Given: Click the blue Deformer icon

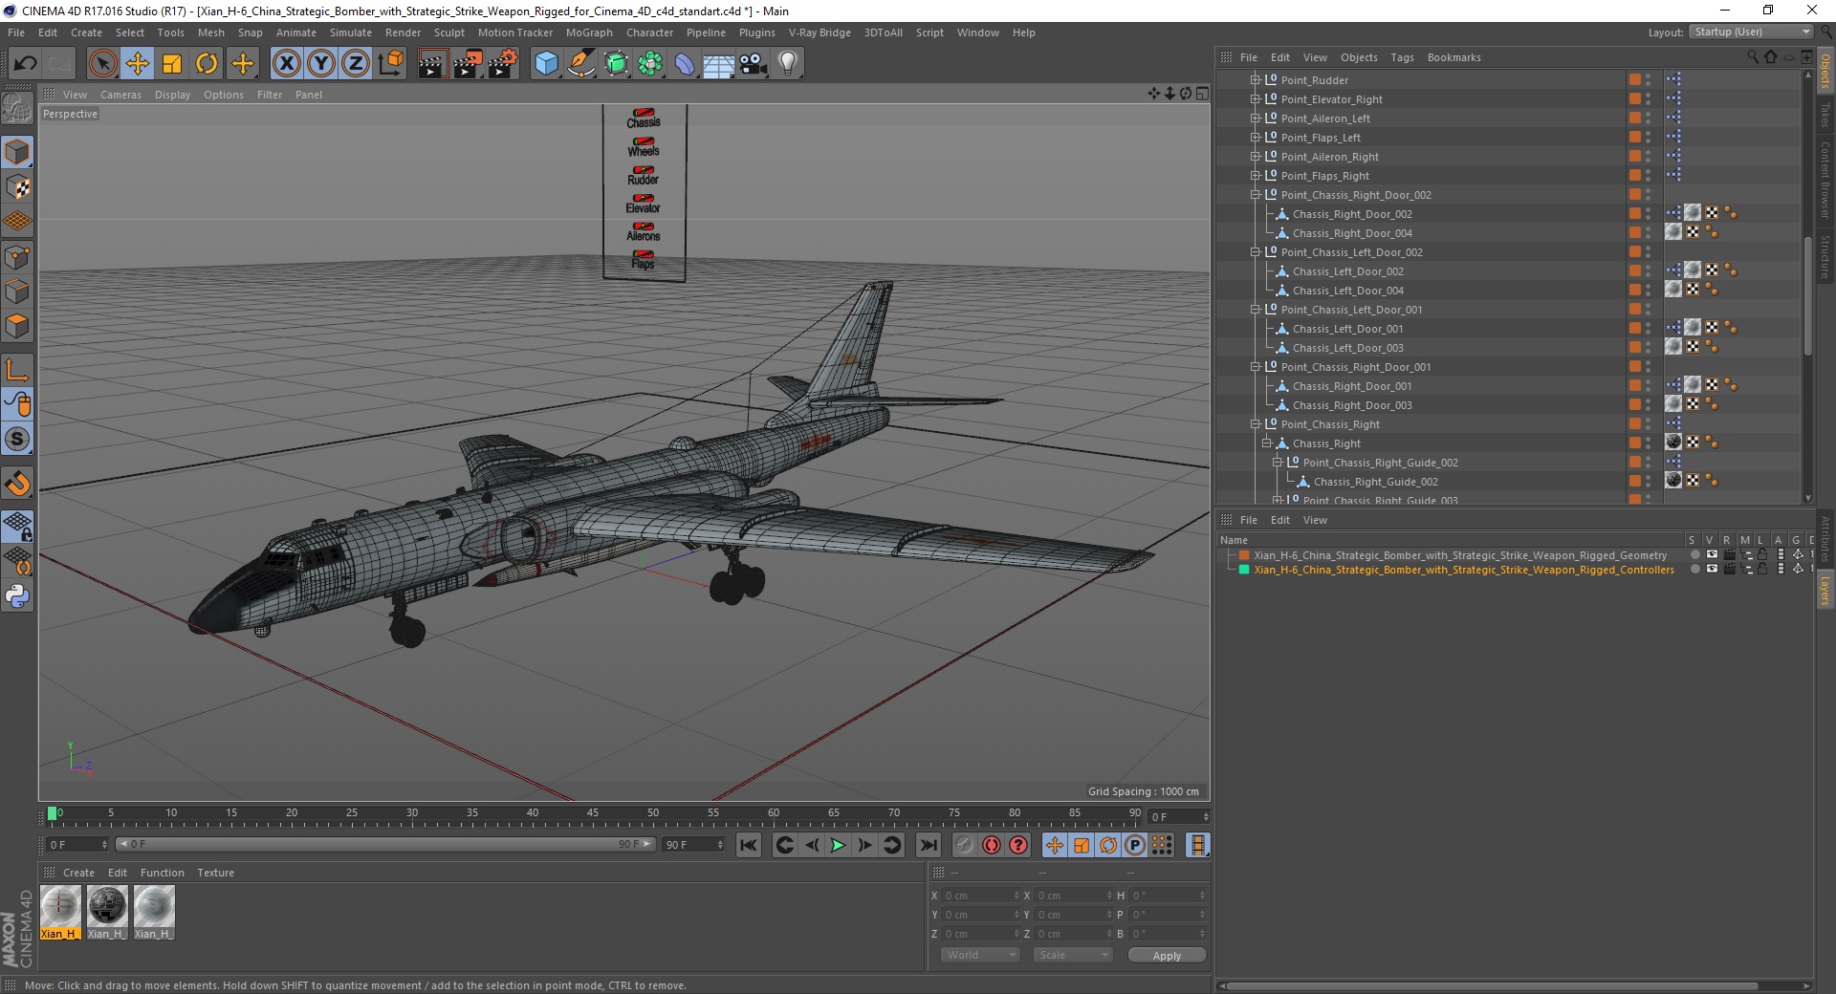Looking at the screenshot, I should click(685, 64).
